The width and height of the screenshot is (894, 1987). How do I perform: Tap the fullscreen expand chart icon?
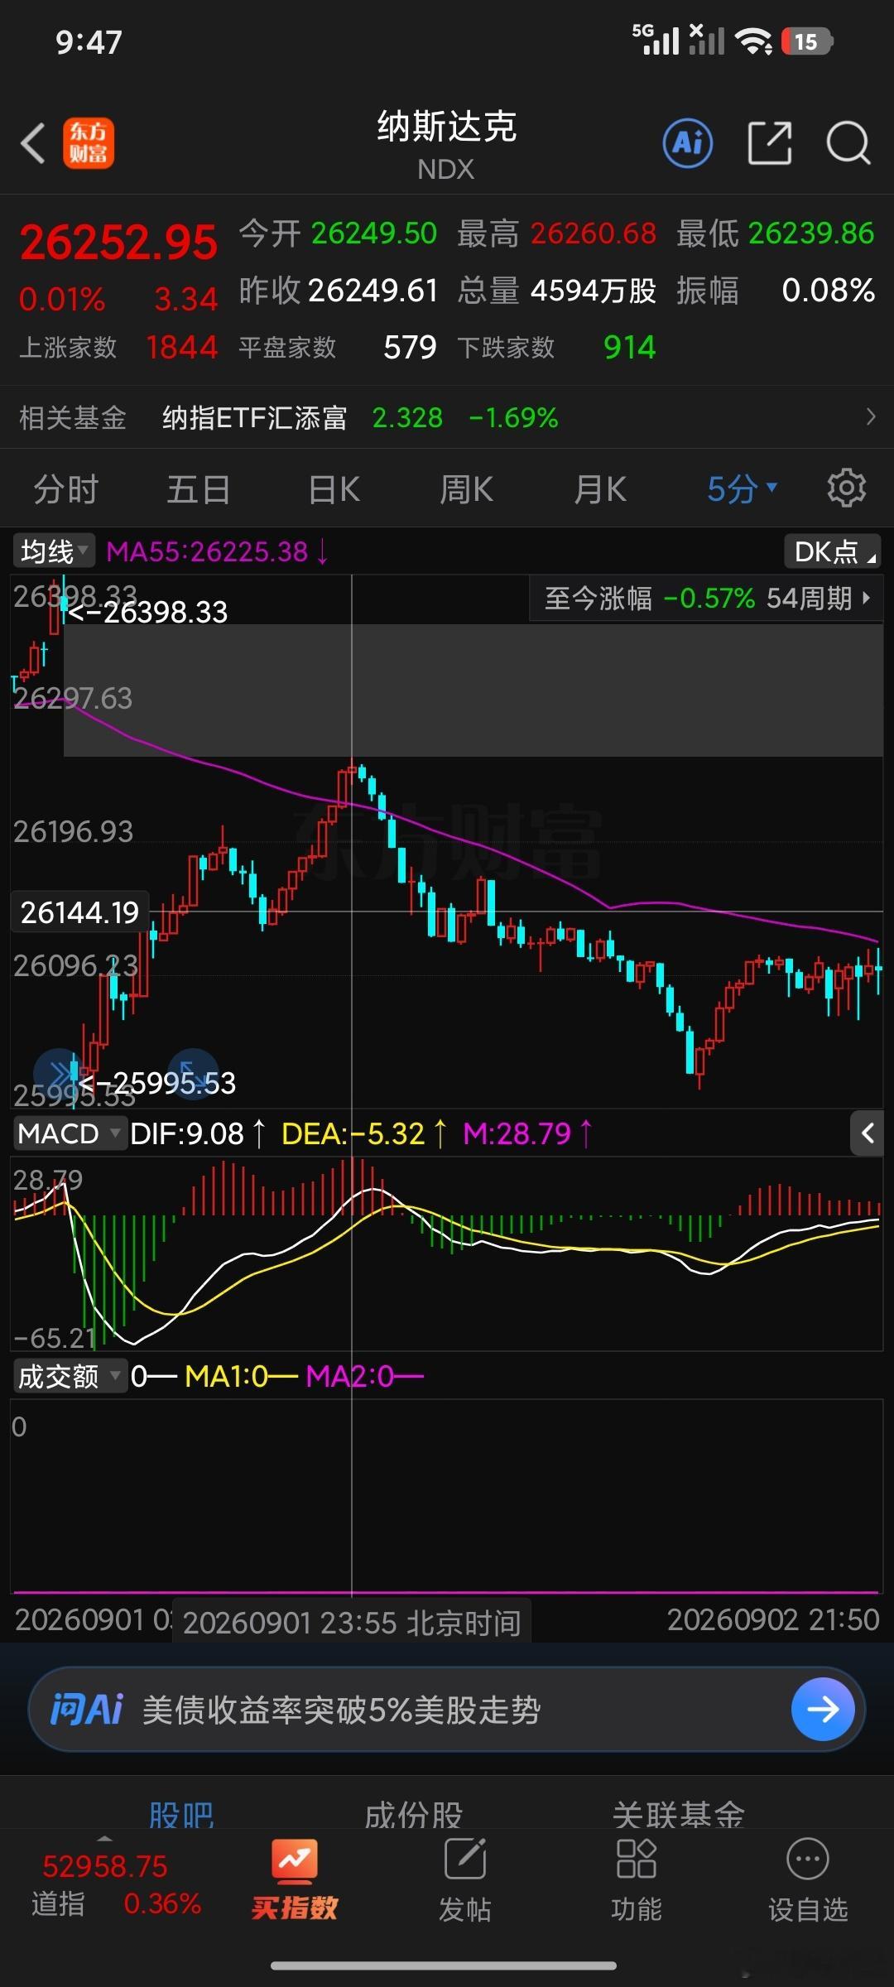tap(192, 1074)
